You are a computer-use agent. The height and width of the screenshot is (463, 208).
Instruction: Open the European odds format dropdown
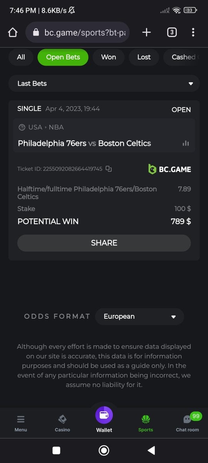tap(139, 316)
